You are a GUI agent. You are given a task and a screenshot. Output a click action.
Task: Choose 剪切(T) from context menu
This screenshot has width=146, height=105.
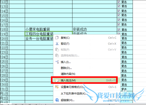87,44
